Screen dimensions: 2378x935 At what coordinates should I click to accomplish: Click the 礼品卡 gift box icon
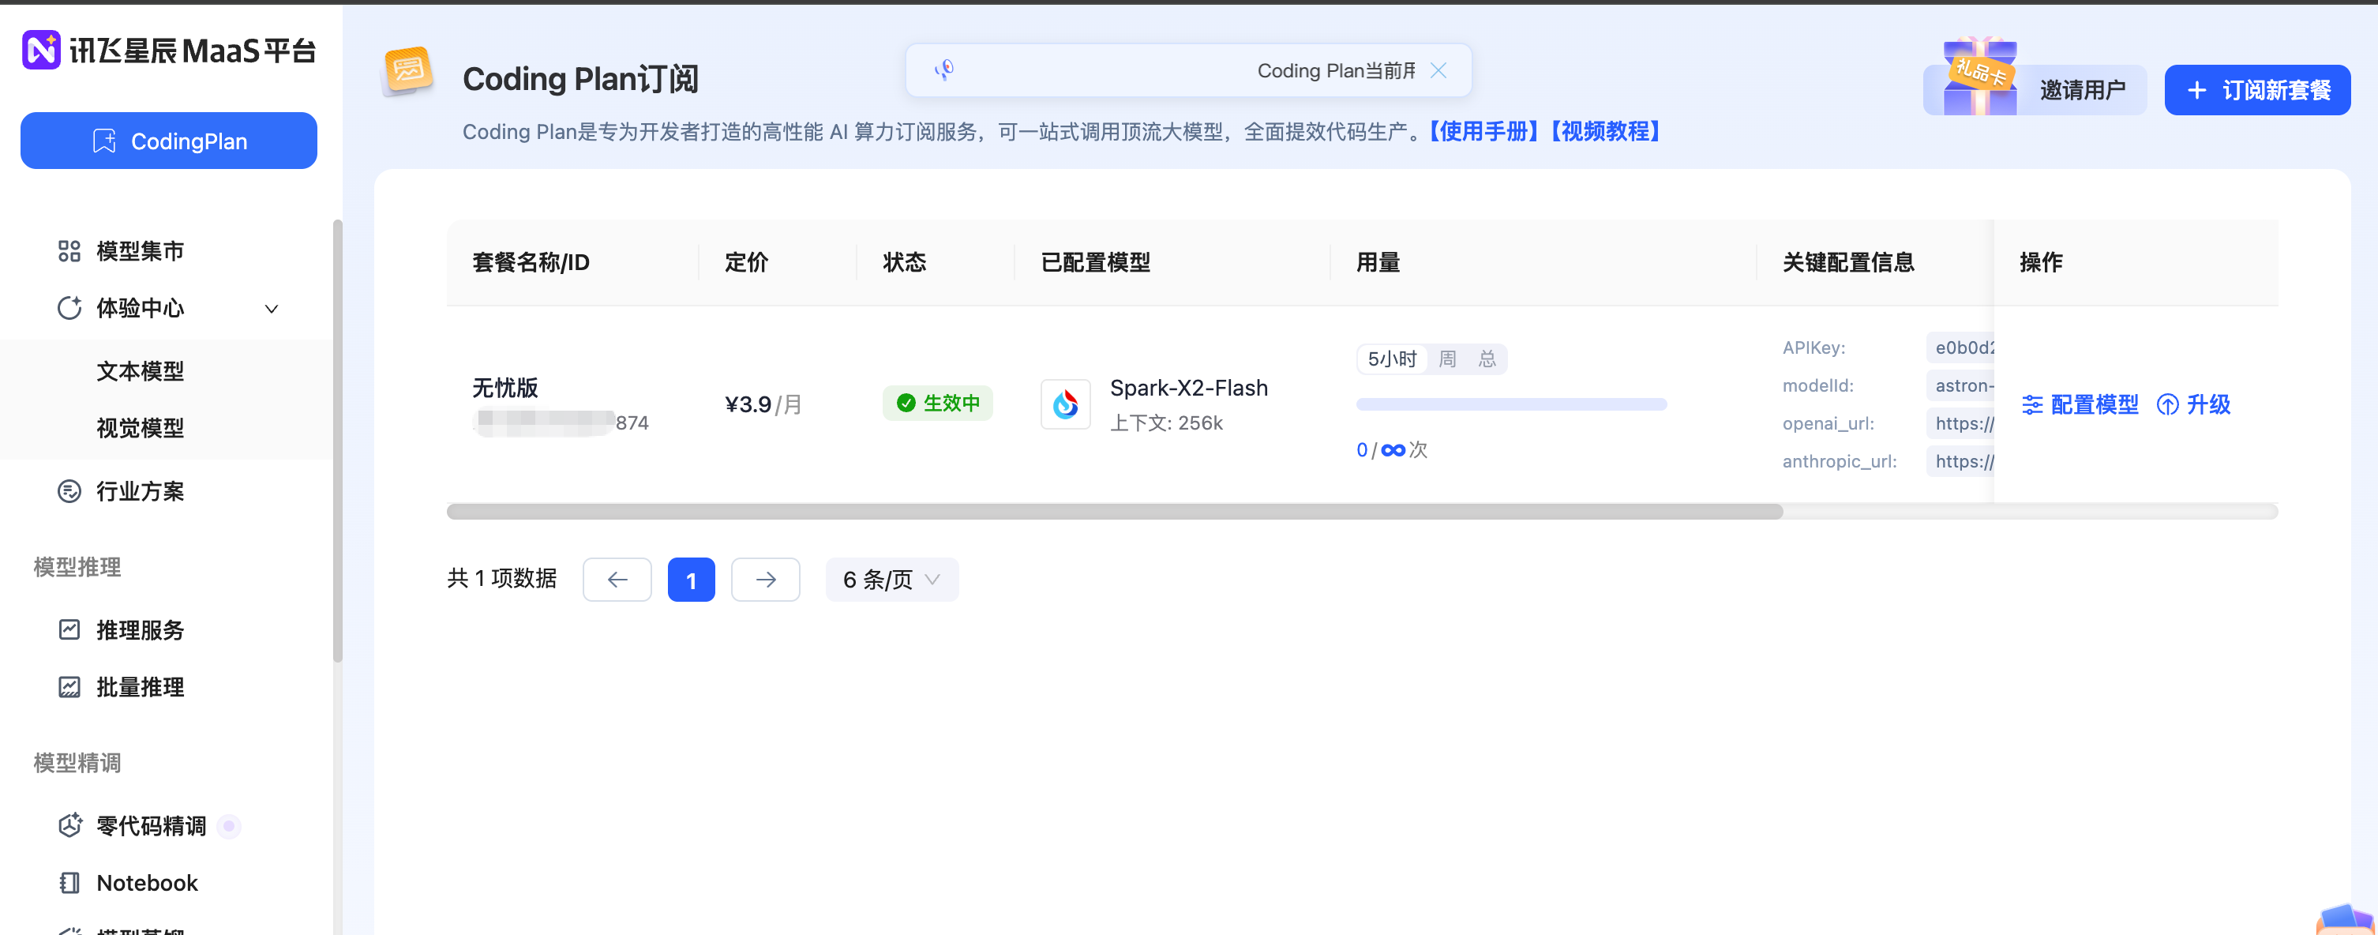point(1979,77)
